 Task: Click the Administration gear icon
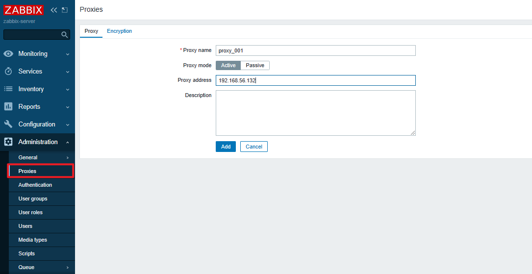point(8,142)
